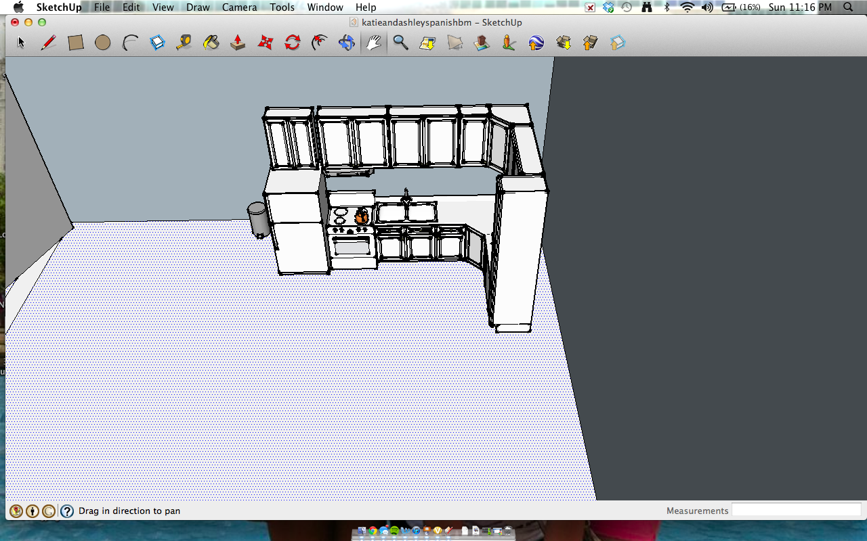
Task: Open the Window menu
Action: click(x=325, y=7)
